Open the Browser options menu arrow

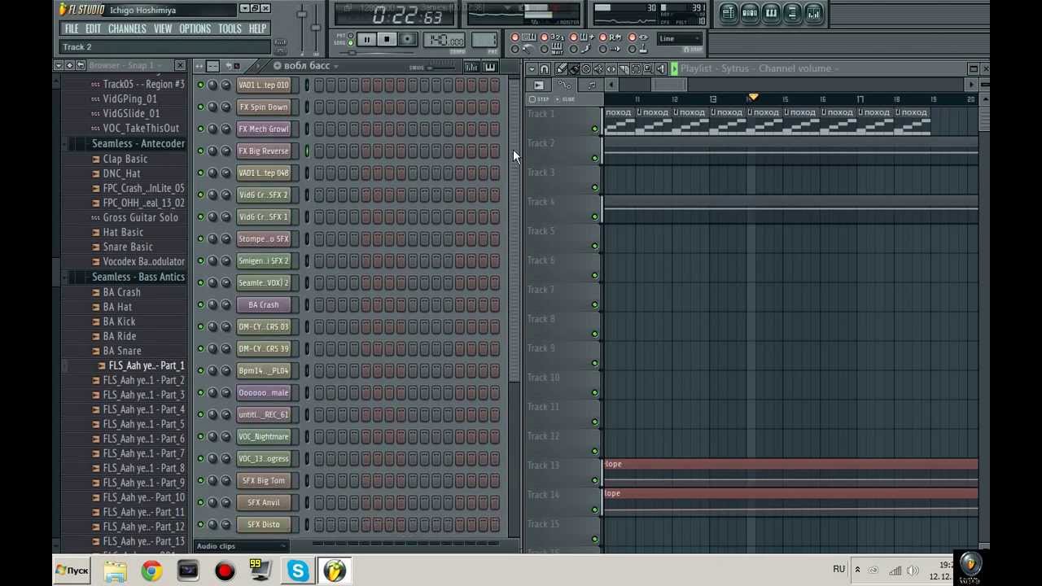click(59, 65)
